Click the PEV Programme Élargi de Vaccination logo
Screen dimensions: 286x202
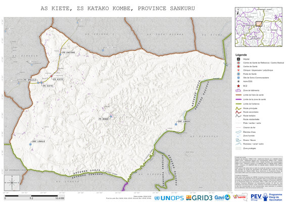pos(267,197)
